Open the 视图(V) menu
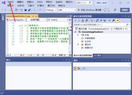The width and height of the screenshot is (132, 95). [x=30, y=2]
